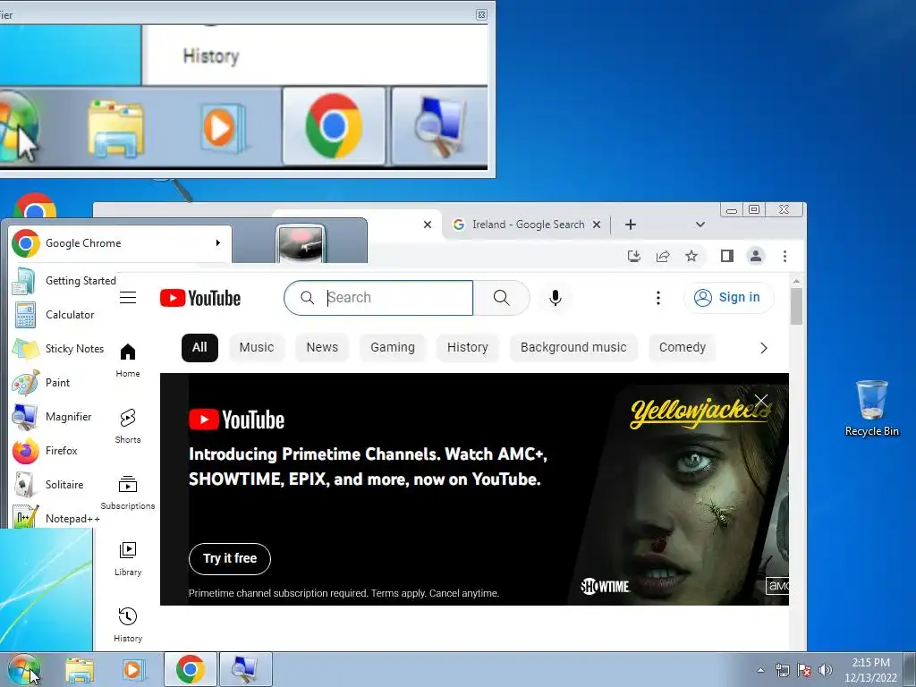The width and height of the screenshot is (916, 687).
Task: Close the Magnifier window
Action: [481, 14]
